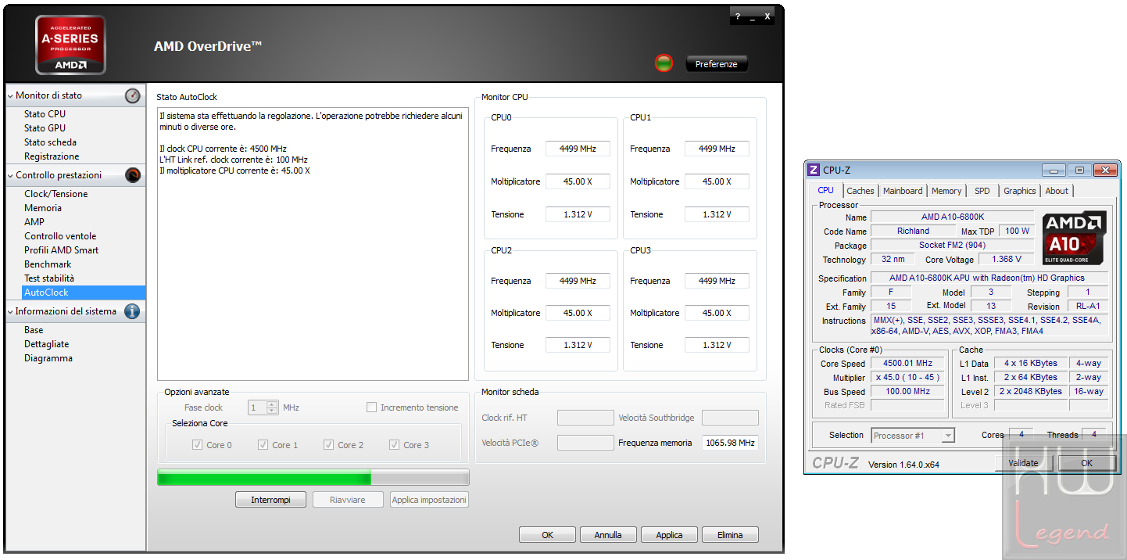Open Diagramma system information page

click(x=48, y=358)
